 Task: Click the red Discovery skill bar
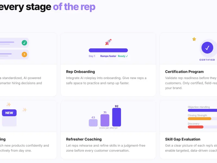point(196,127)
